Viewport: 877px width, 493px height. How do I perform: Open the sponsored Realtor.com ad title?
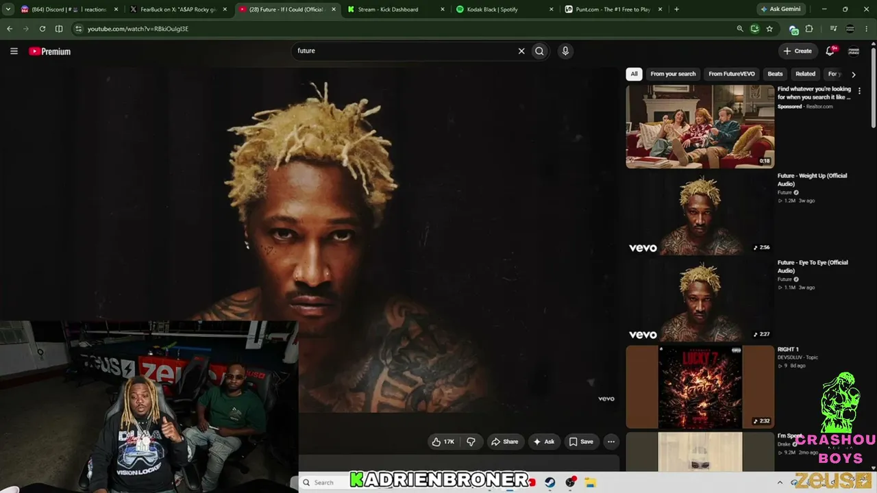click(x=814, y=93)
